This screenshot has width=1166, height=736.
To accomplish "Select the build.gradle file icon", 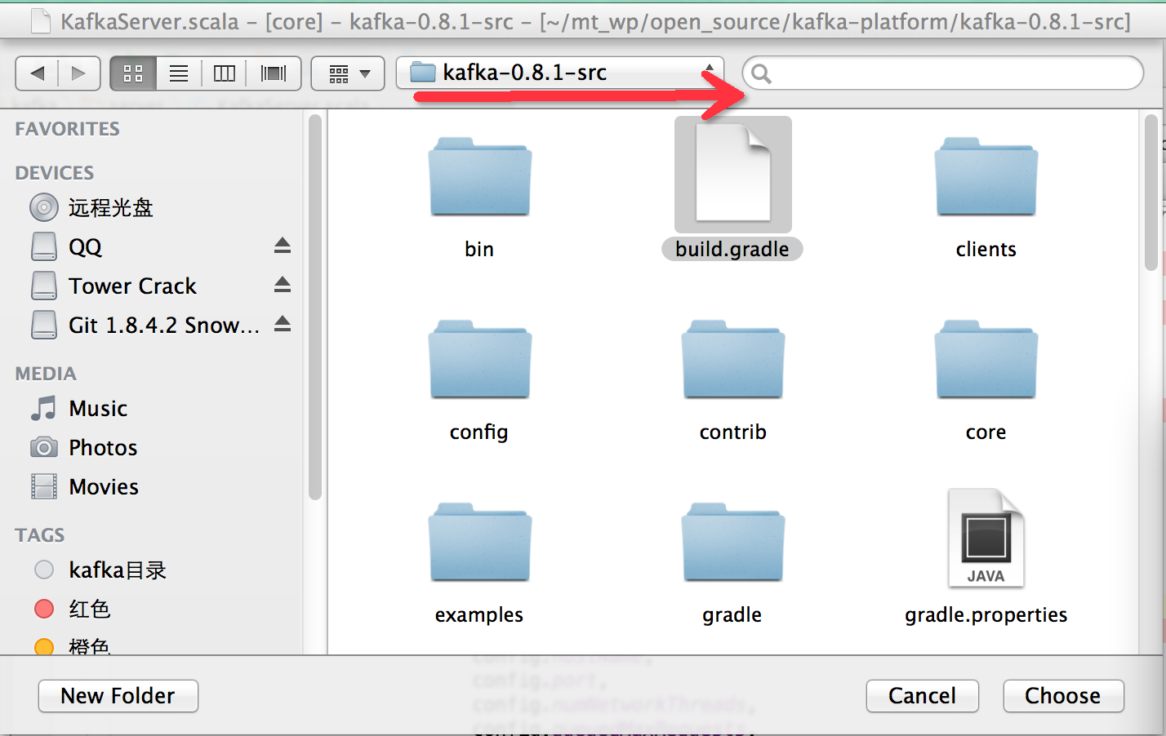I will point(732,173).
